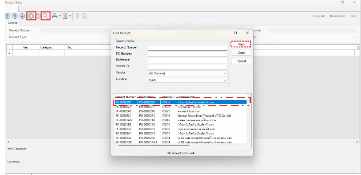
Task: Expand the print preview dropdown arrow
Action: (70, 16)
